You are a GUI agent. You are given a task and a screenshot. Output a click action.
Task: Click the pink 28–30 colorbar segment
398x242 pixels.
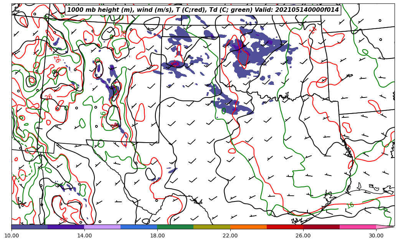point(358,227)
